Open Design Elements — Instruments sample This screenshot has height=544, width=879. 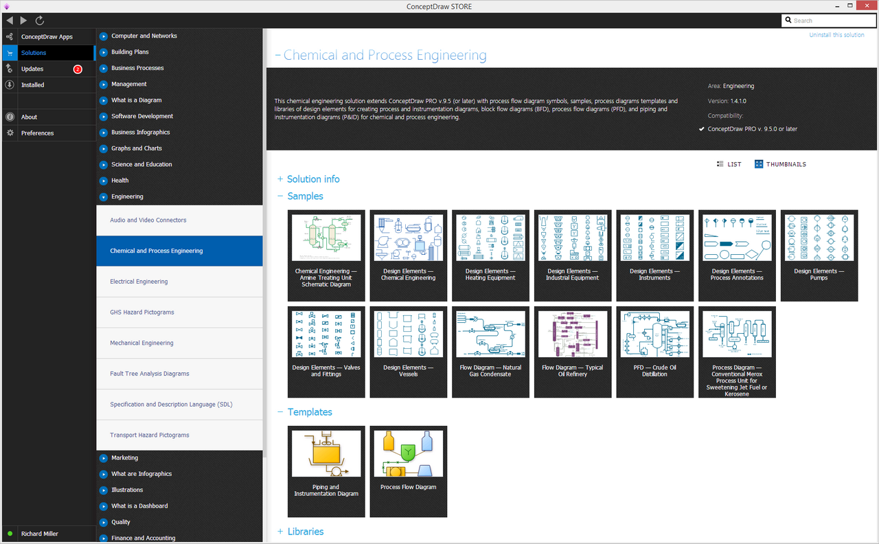(x=655, y=256)
